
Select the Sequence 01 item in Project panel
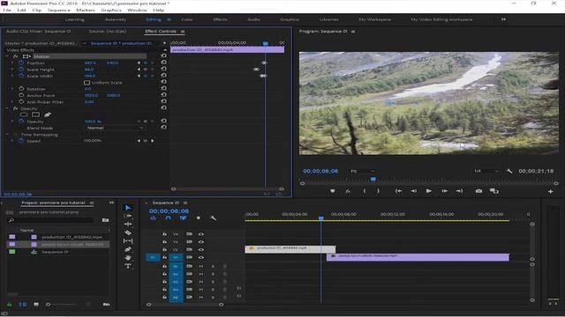click(55, 252)
